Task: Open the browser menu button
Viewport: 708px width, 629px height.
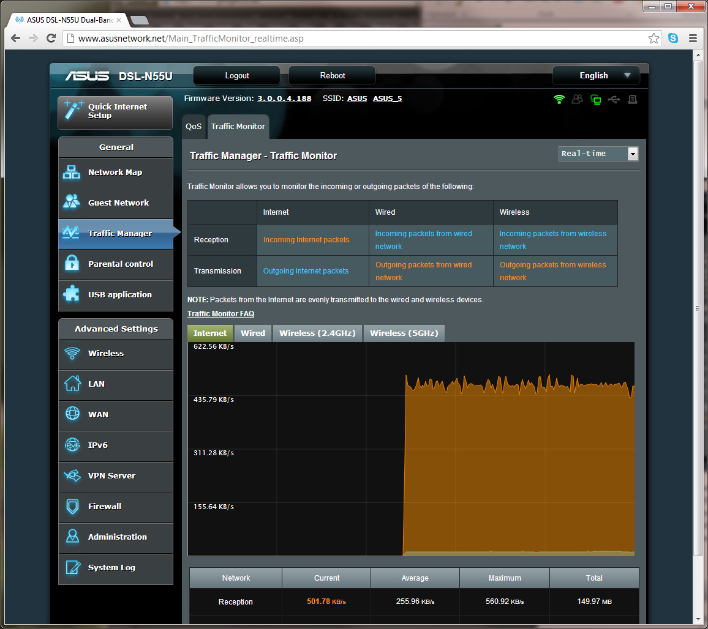Action: coord(693,38)
